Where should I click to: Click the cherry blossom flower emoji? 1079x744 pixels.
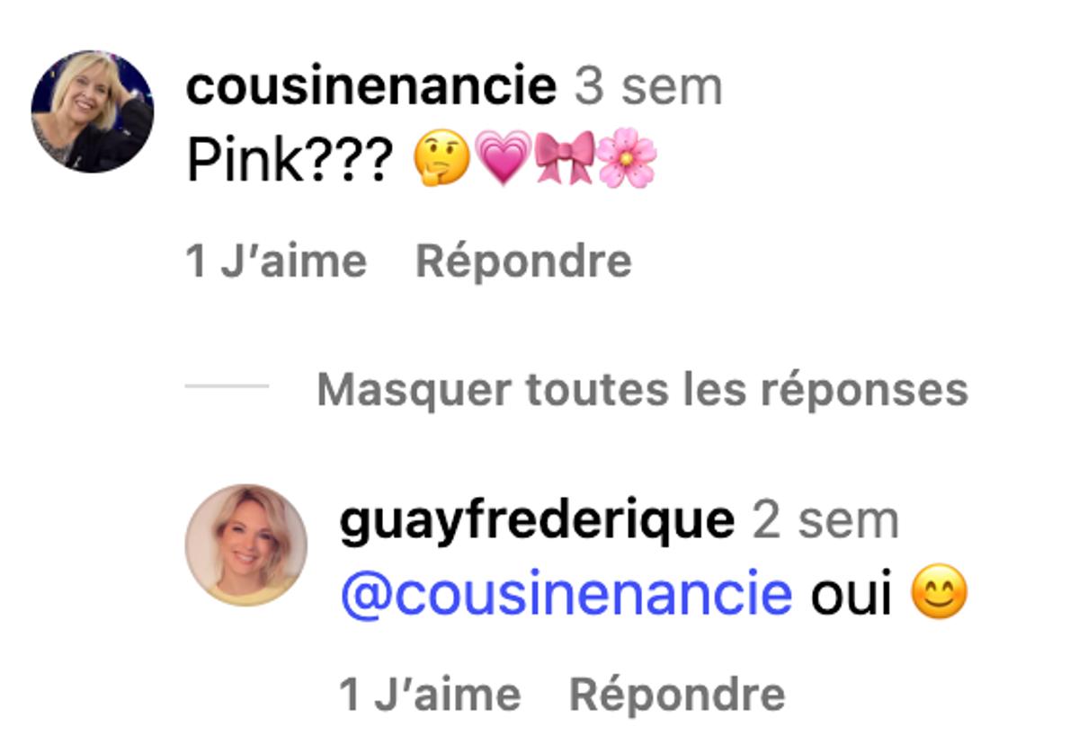point(627,162)
